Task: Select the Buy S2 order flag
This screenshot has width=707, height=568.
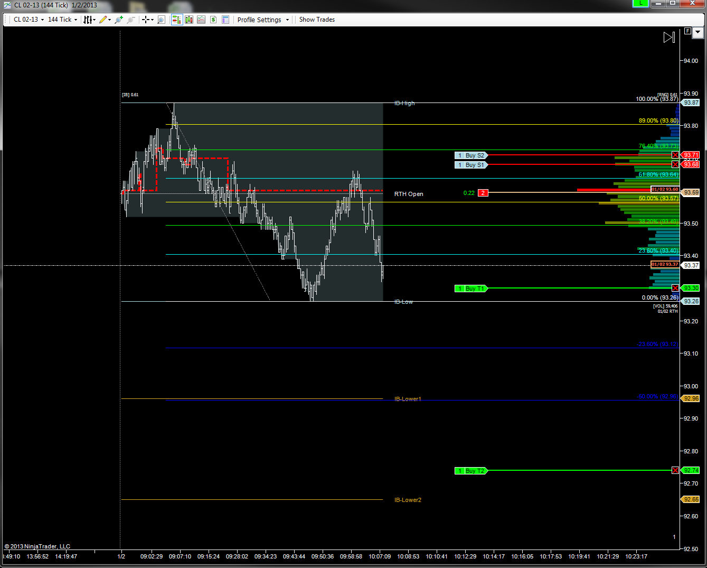Action: pos(471,155)
